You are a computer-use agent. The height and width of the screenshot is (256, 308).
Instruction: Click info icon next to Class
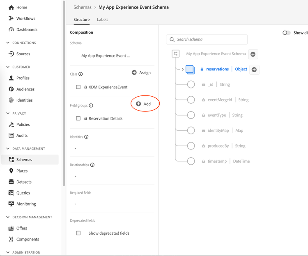click(x=80, y=74)
